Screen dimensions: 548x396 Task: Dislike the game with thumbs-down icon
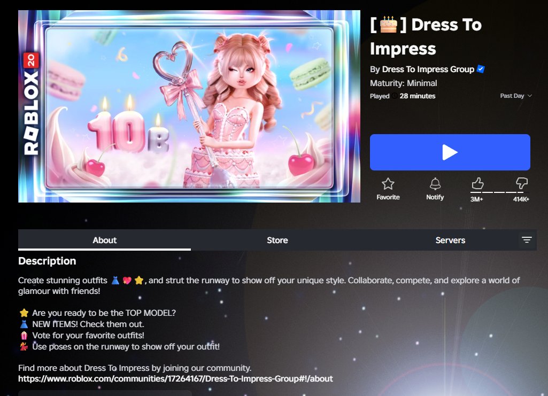[x=521, y=183]
